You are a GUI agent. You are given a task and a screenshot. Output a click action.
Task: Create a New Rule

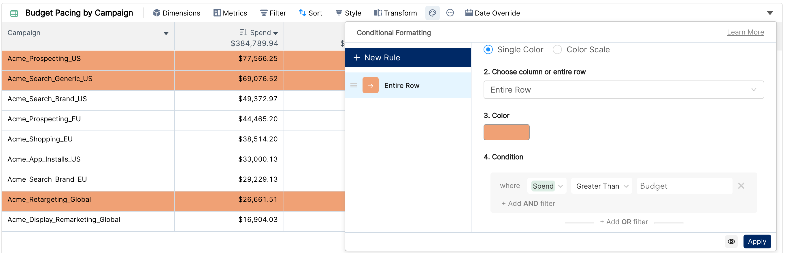click(408, 57)
